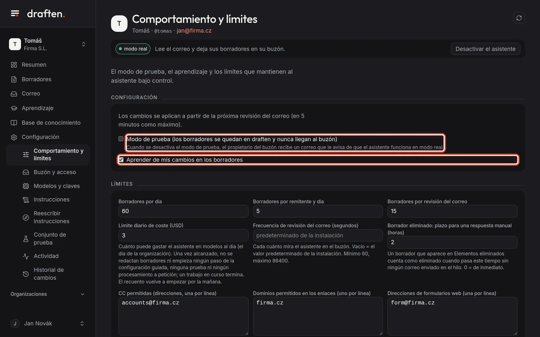Click the Modelos y claves chip icon

(26, 186)
